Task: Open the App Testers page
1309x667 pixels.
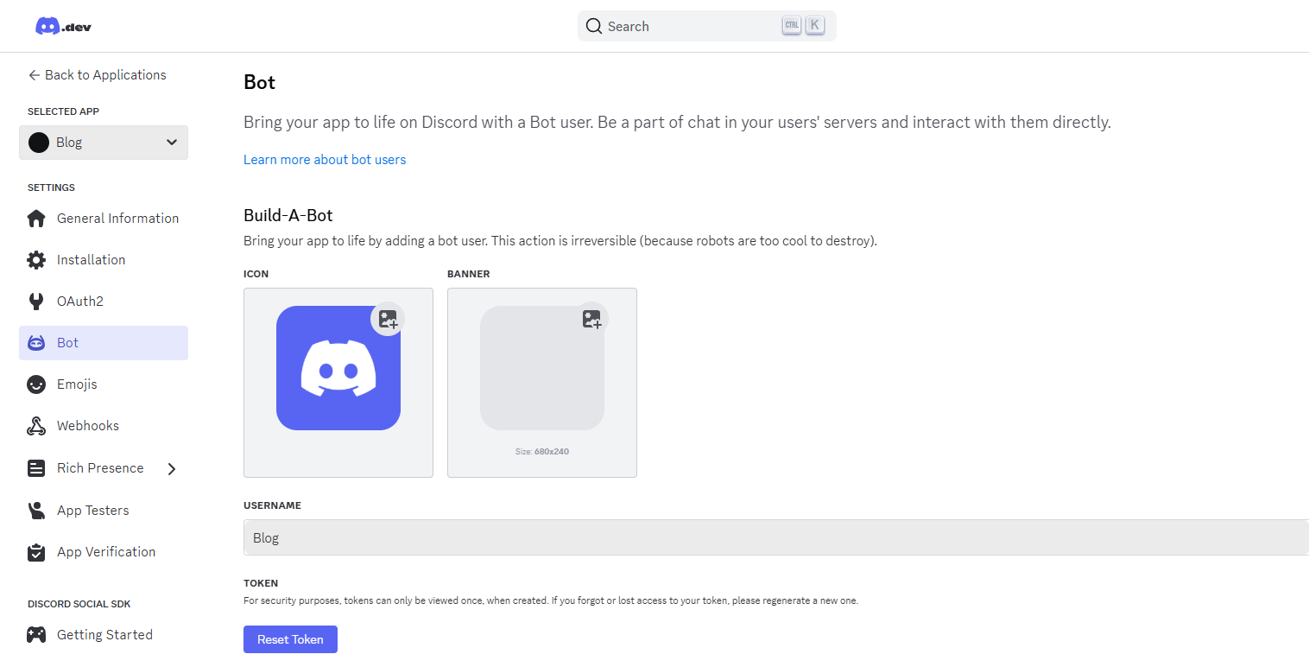Action: tap(104, 511)
